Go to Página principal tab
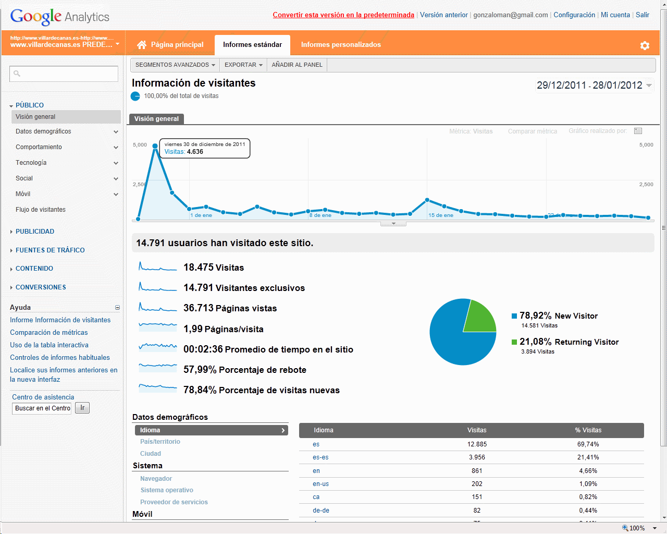Image resolution: width=667 pixels, height=534 pixels. [170, 45]
